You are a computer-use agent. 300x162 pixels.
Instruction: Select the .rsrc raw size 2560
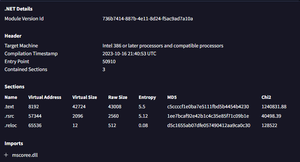point(113,116)
